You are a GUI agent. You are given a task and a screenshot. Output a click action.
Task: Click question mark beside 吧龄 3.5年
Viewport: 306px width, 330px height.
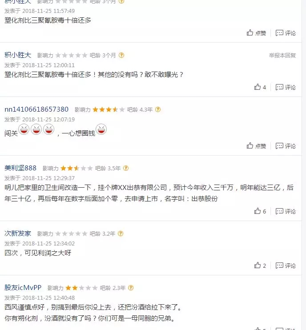126,168
